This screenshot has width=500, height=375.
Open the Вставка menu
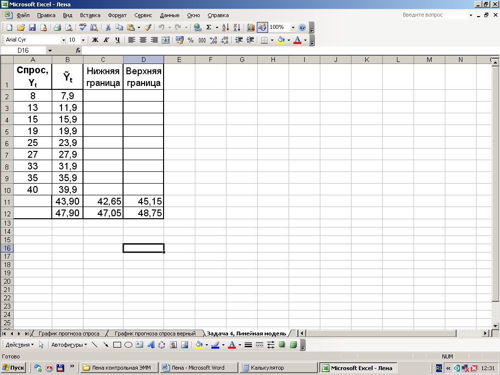[x=90, y=15]
